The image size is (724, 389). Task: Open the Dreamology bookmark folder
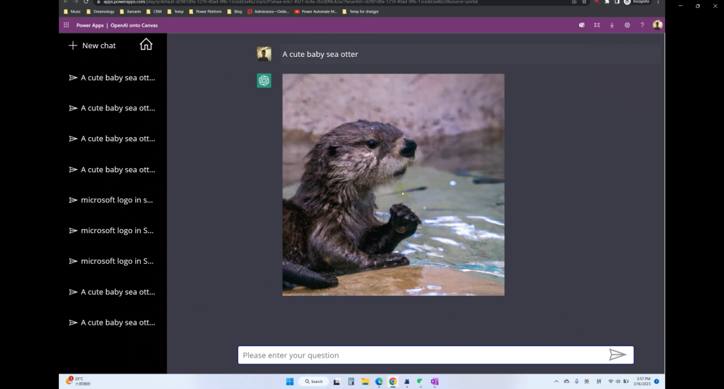pyautogui.click(x=100, y=11)
